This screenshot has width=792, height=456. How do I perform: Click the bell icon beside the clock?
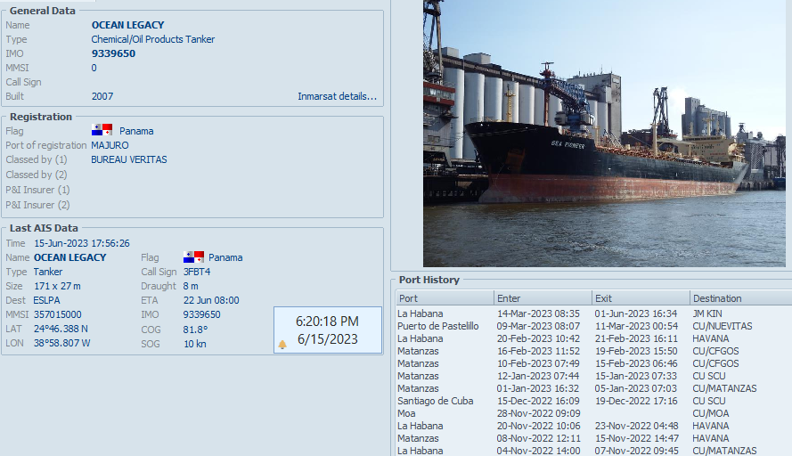282,345
